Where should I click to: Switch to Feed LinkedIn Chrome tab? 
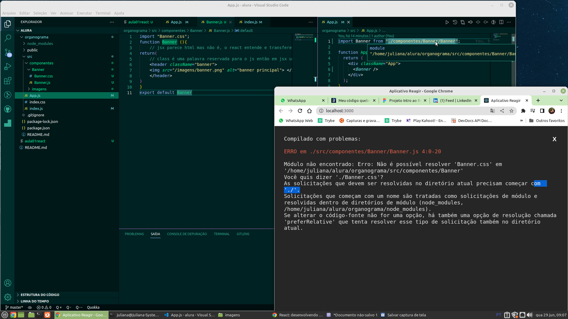(455, 100)
